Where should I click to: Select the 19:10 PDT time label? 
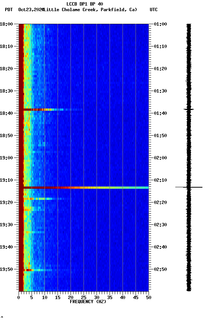[x=6, y=180]
